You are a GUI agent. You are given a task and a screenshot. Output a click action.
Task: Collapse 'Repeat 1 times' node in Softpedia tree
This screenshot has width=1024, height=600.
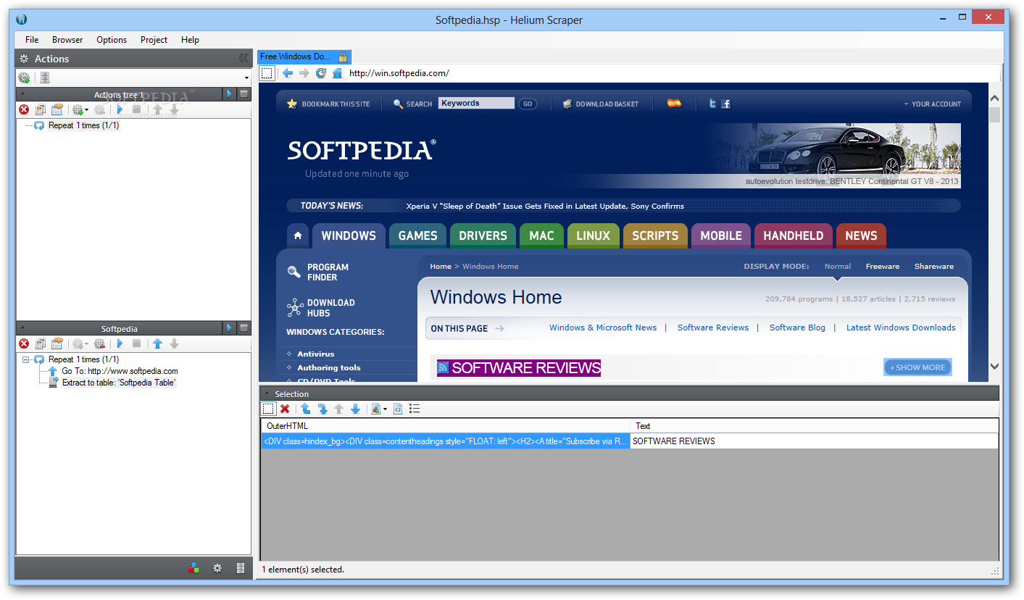coord(26,359)
